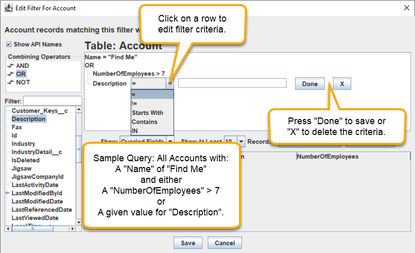Click the horizontal scrollbar thumb in field list
415x253 pixels.
click(x=32, y=229)
